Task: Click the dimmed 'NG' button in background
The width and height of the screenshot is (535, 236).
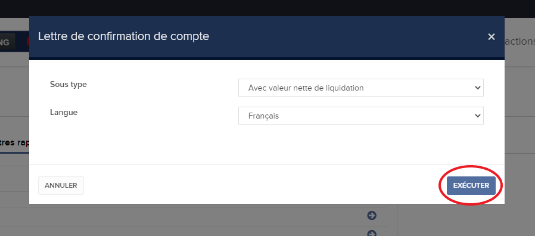Action: click(7, 42)
